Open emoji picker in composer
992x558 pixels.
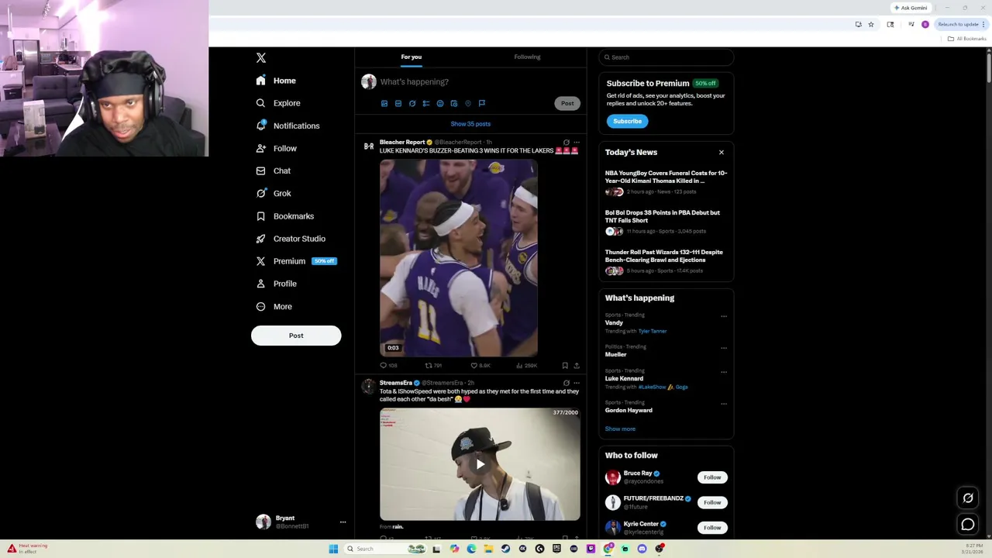[440, 103]
